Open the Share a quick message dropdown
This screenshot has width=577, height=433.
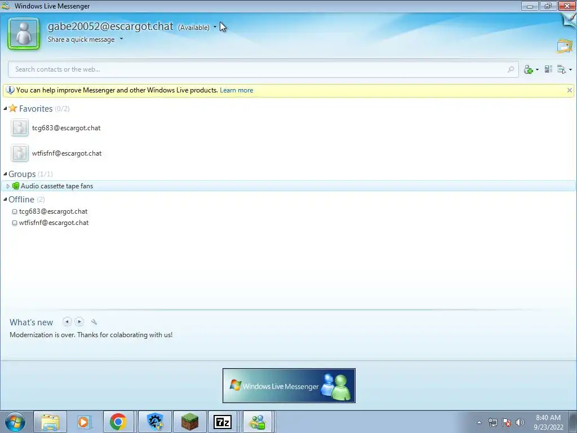[x=122, y=39]
